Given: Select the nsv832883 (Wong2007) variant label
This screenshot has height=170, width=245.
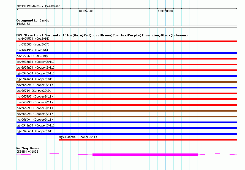Looking at the screenshot, I should [33, 44].
